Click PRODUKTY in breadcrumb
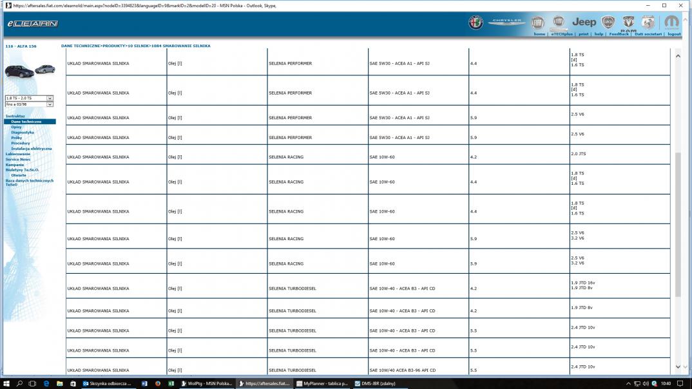Screen dimensions: 692x389 click(114, 46)
